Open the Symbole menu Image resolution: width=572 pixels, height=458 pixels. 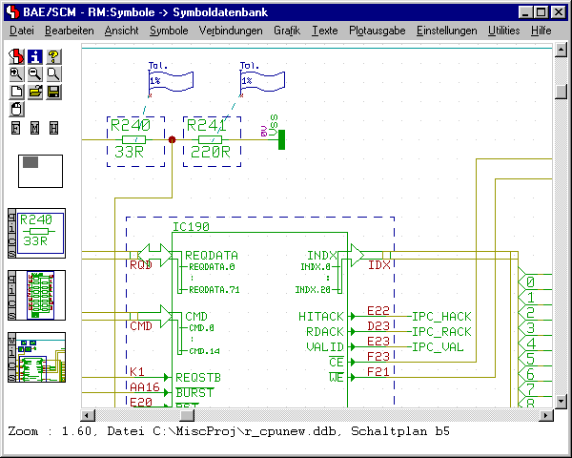tap(169, 31)
